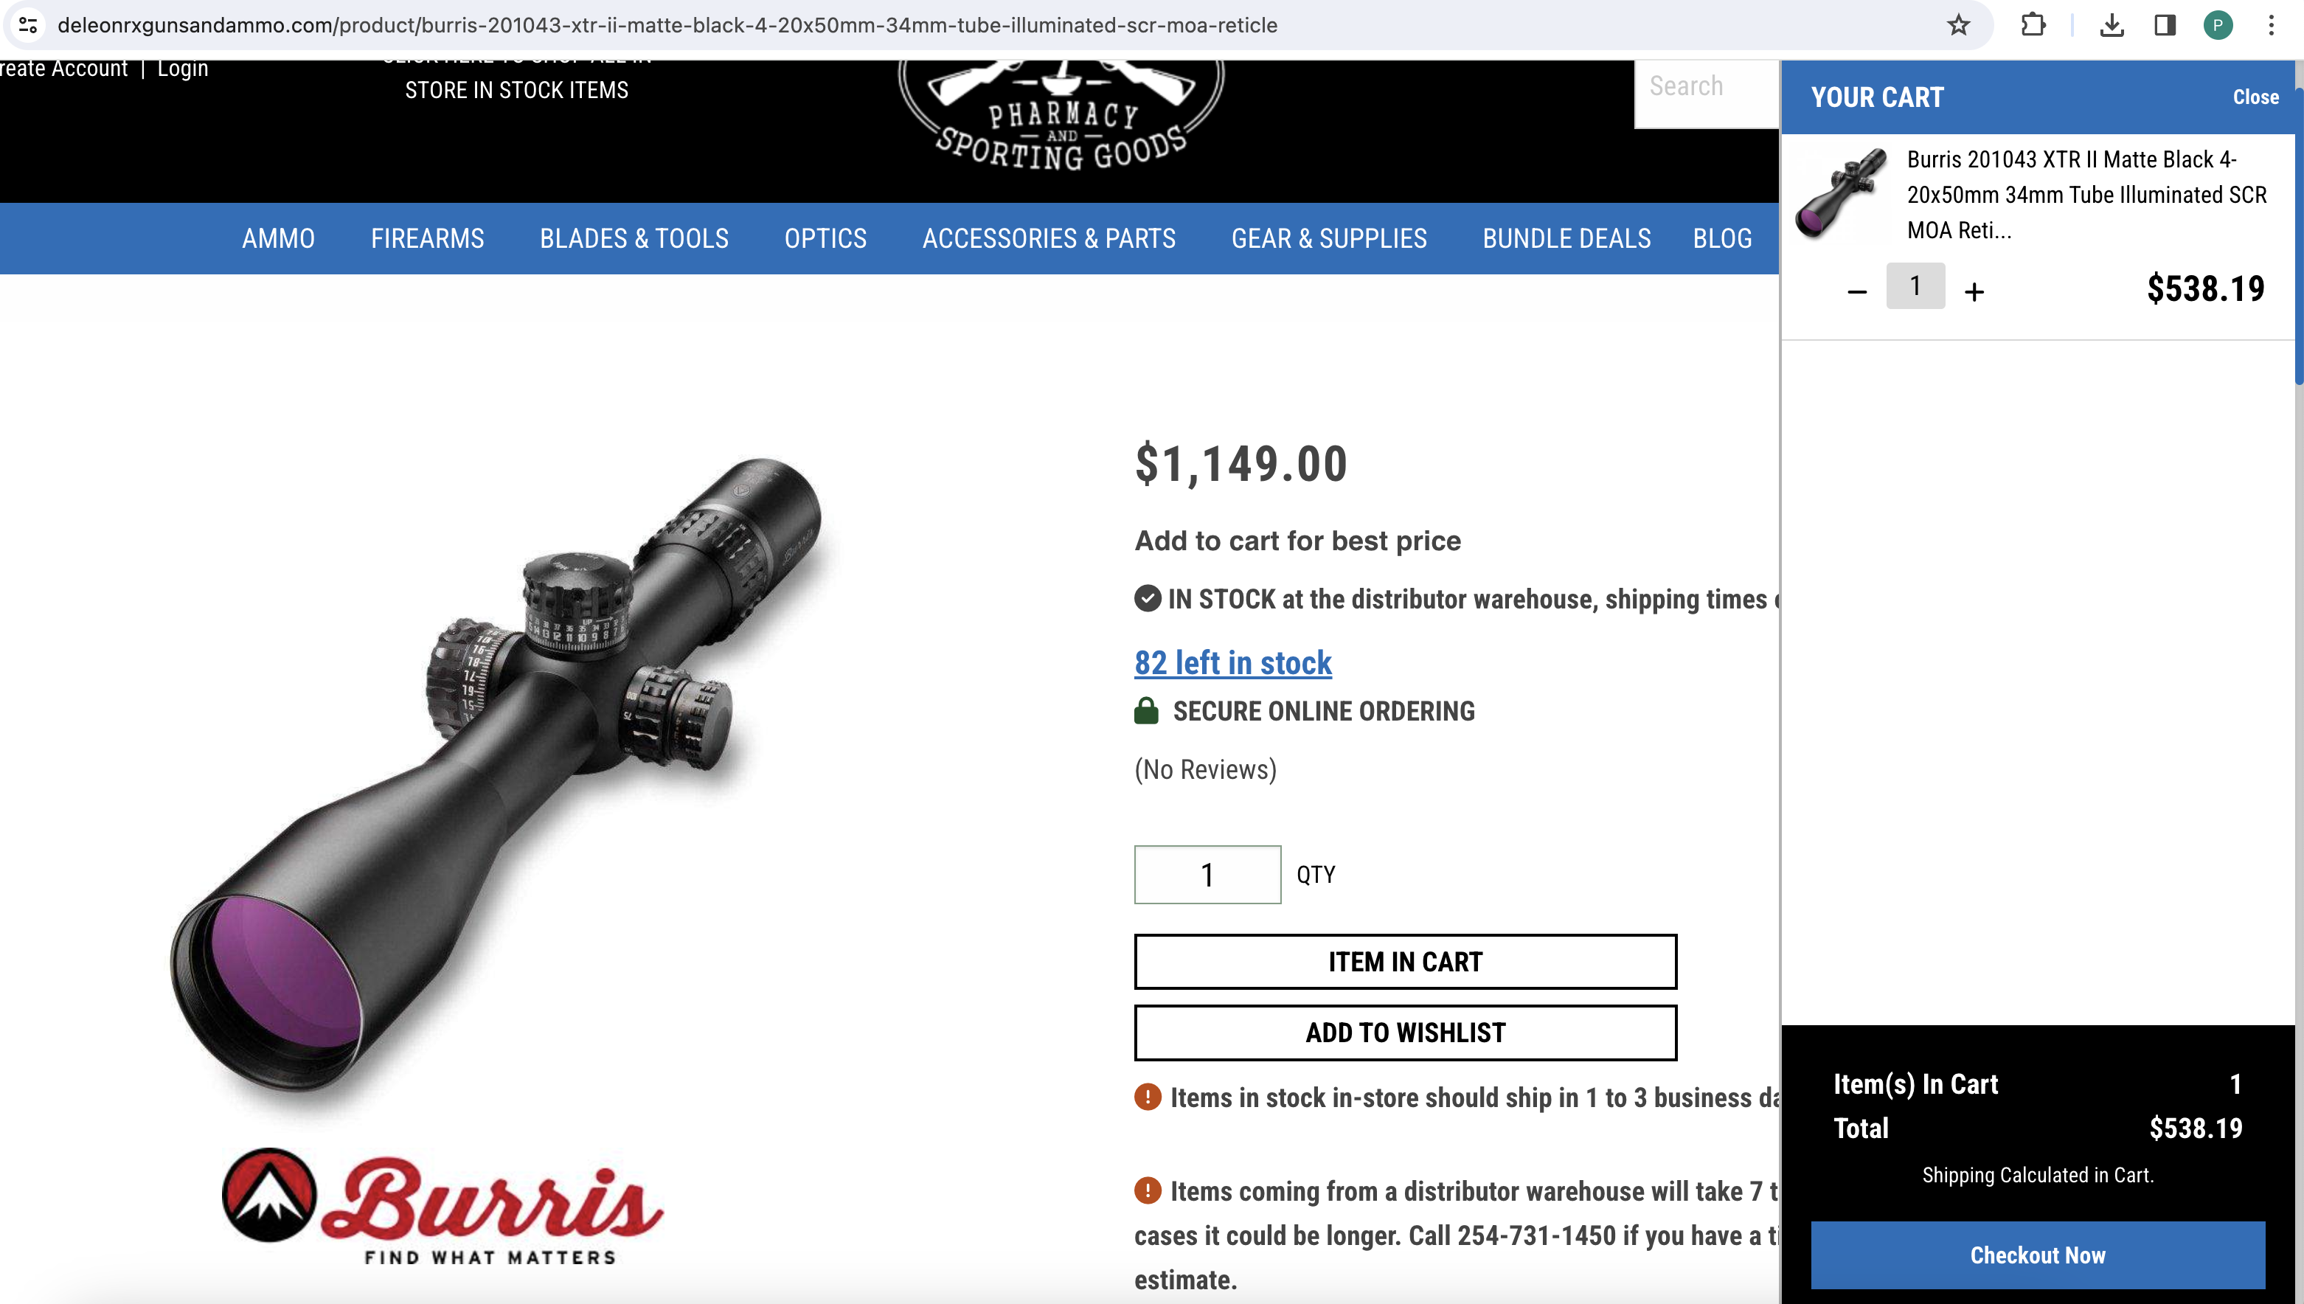Focus the site Search box

[x=1706, y=87]
